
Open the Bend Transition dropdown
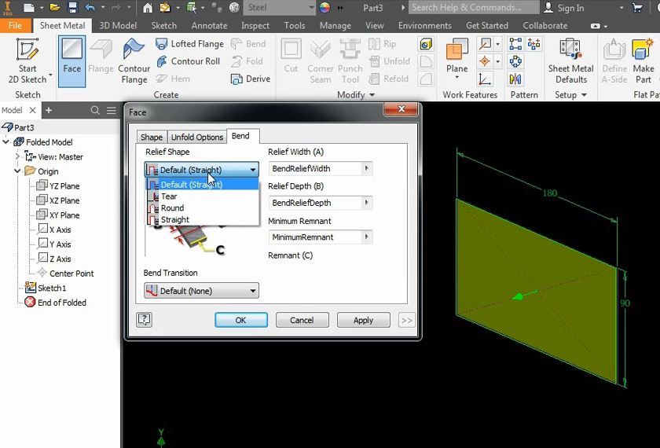(201, 291)
